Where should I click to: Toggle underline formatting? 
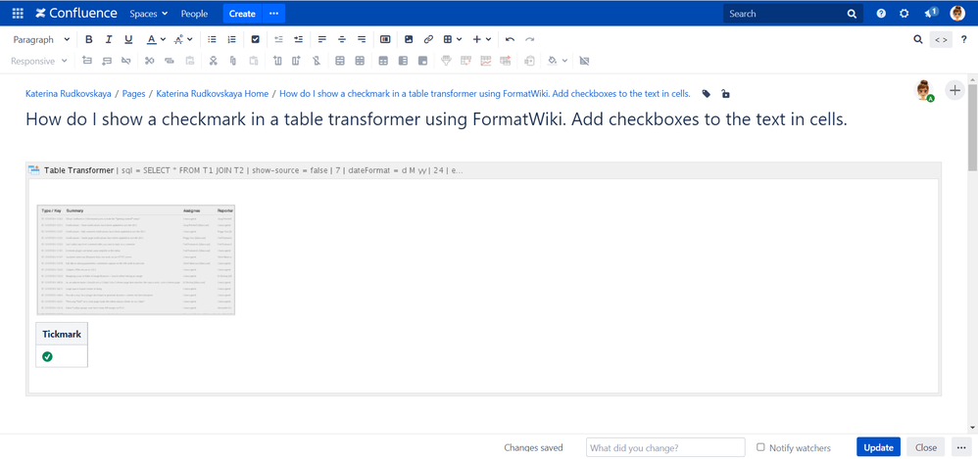[128, 39]
